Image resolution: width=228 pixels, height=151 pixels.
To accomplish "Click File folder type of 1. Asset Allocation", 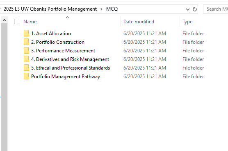I will (193, 34).
